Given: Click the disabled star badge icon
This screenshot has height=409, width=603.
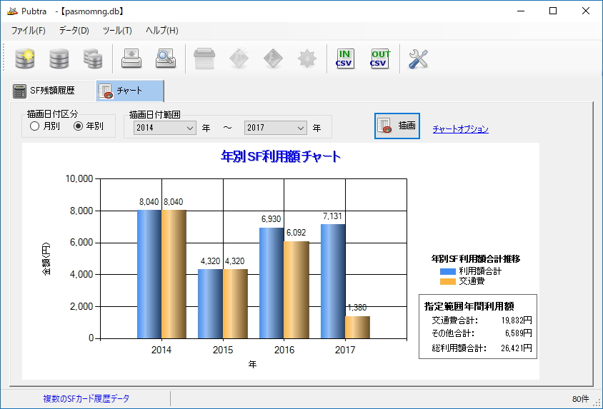Looking at the screenshot, I should click(x=307, y=59).
